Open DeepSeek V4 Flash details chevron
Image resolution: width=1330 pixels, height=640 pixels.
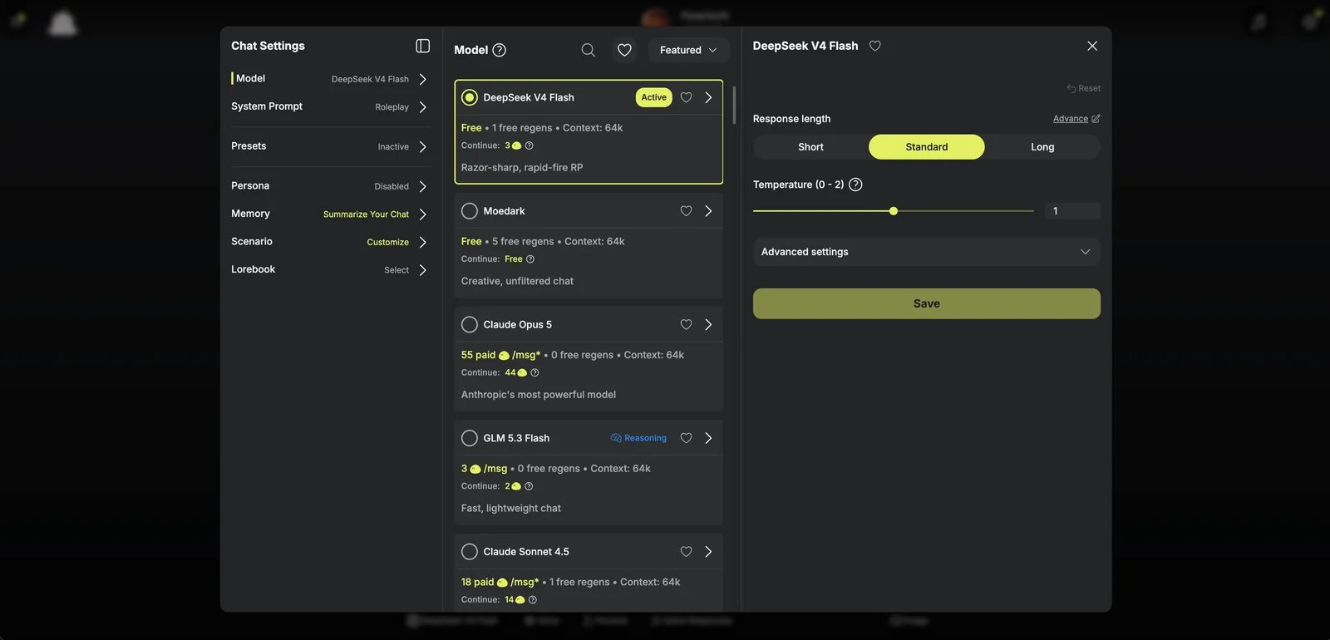(708, 97)
